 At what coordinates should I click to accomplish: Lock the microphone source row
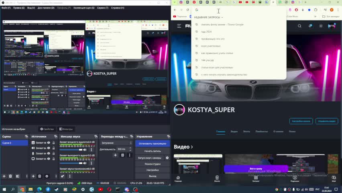tap(53, 154)
